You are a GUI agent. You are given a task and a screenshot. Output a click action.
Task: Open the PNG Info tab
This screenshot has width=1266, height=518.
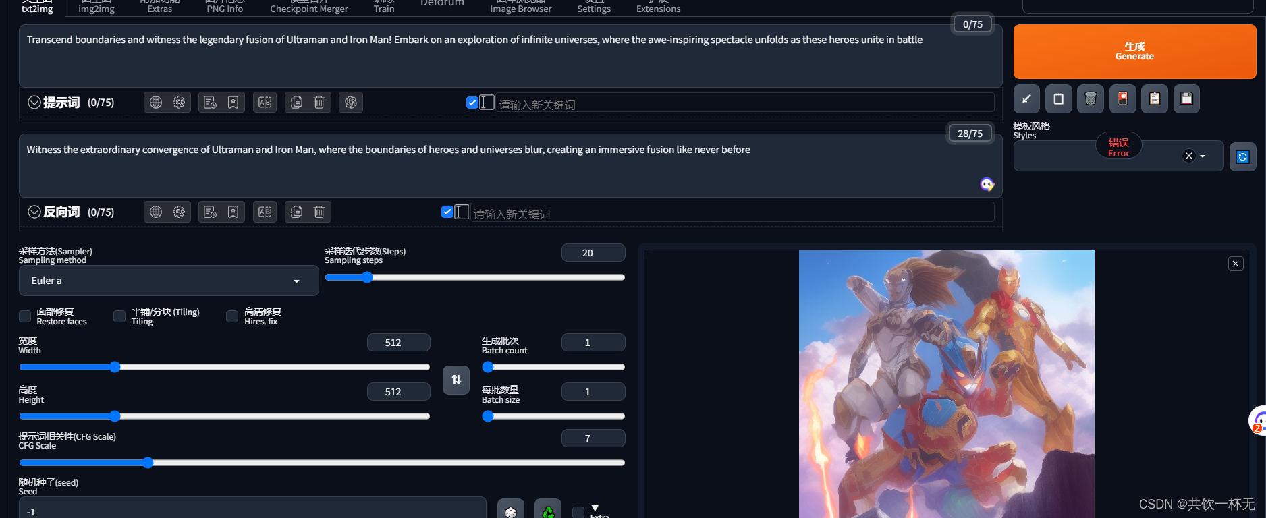[x=225, y=7]
